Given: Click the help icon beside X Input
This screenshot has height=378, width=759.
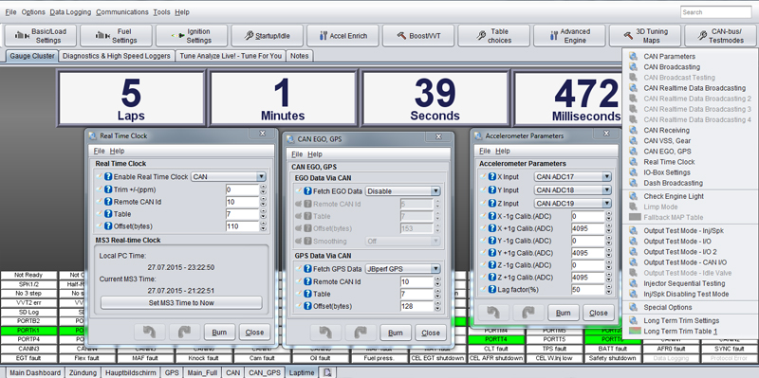Looking at the screenshot, I should click(492, 177).
